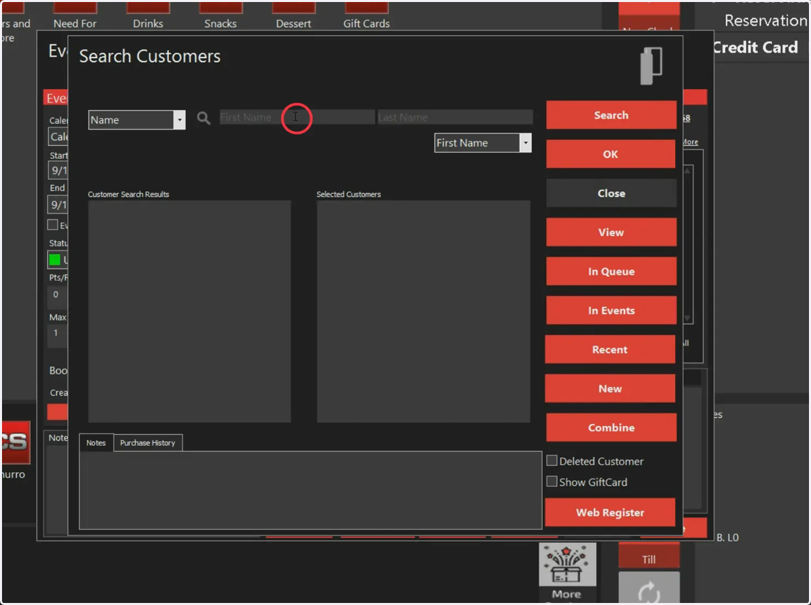Open the Need For category in background window
The image size is (811, 605).
pyautogui.click(x=75, y=15)
